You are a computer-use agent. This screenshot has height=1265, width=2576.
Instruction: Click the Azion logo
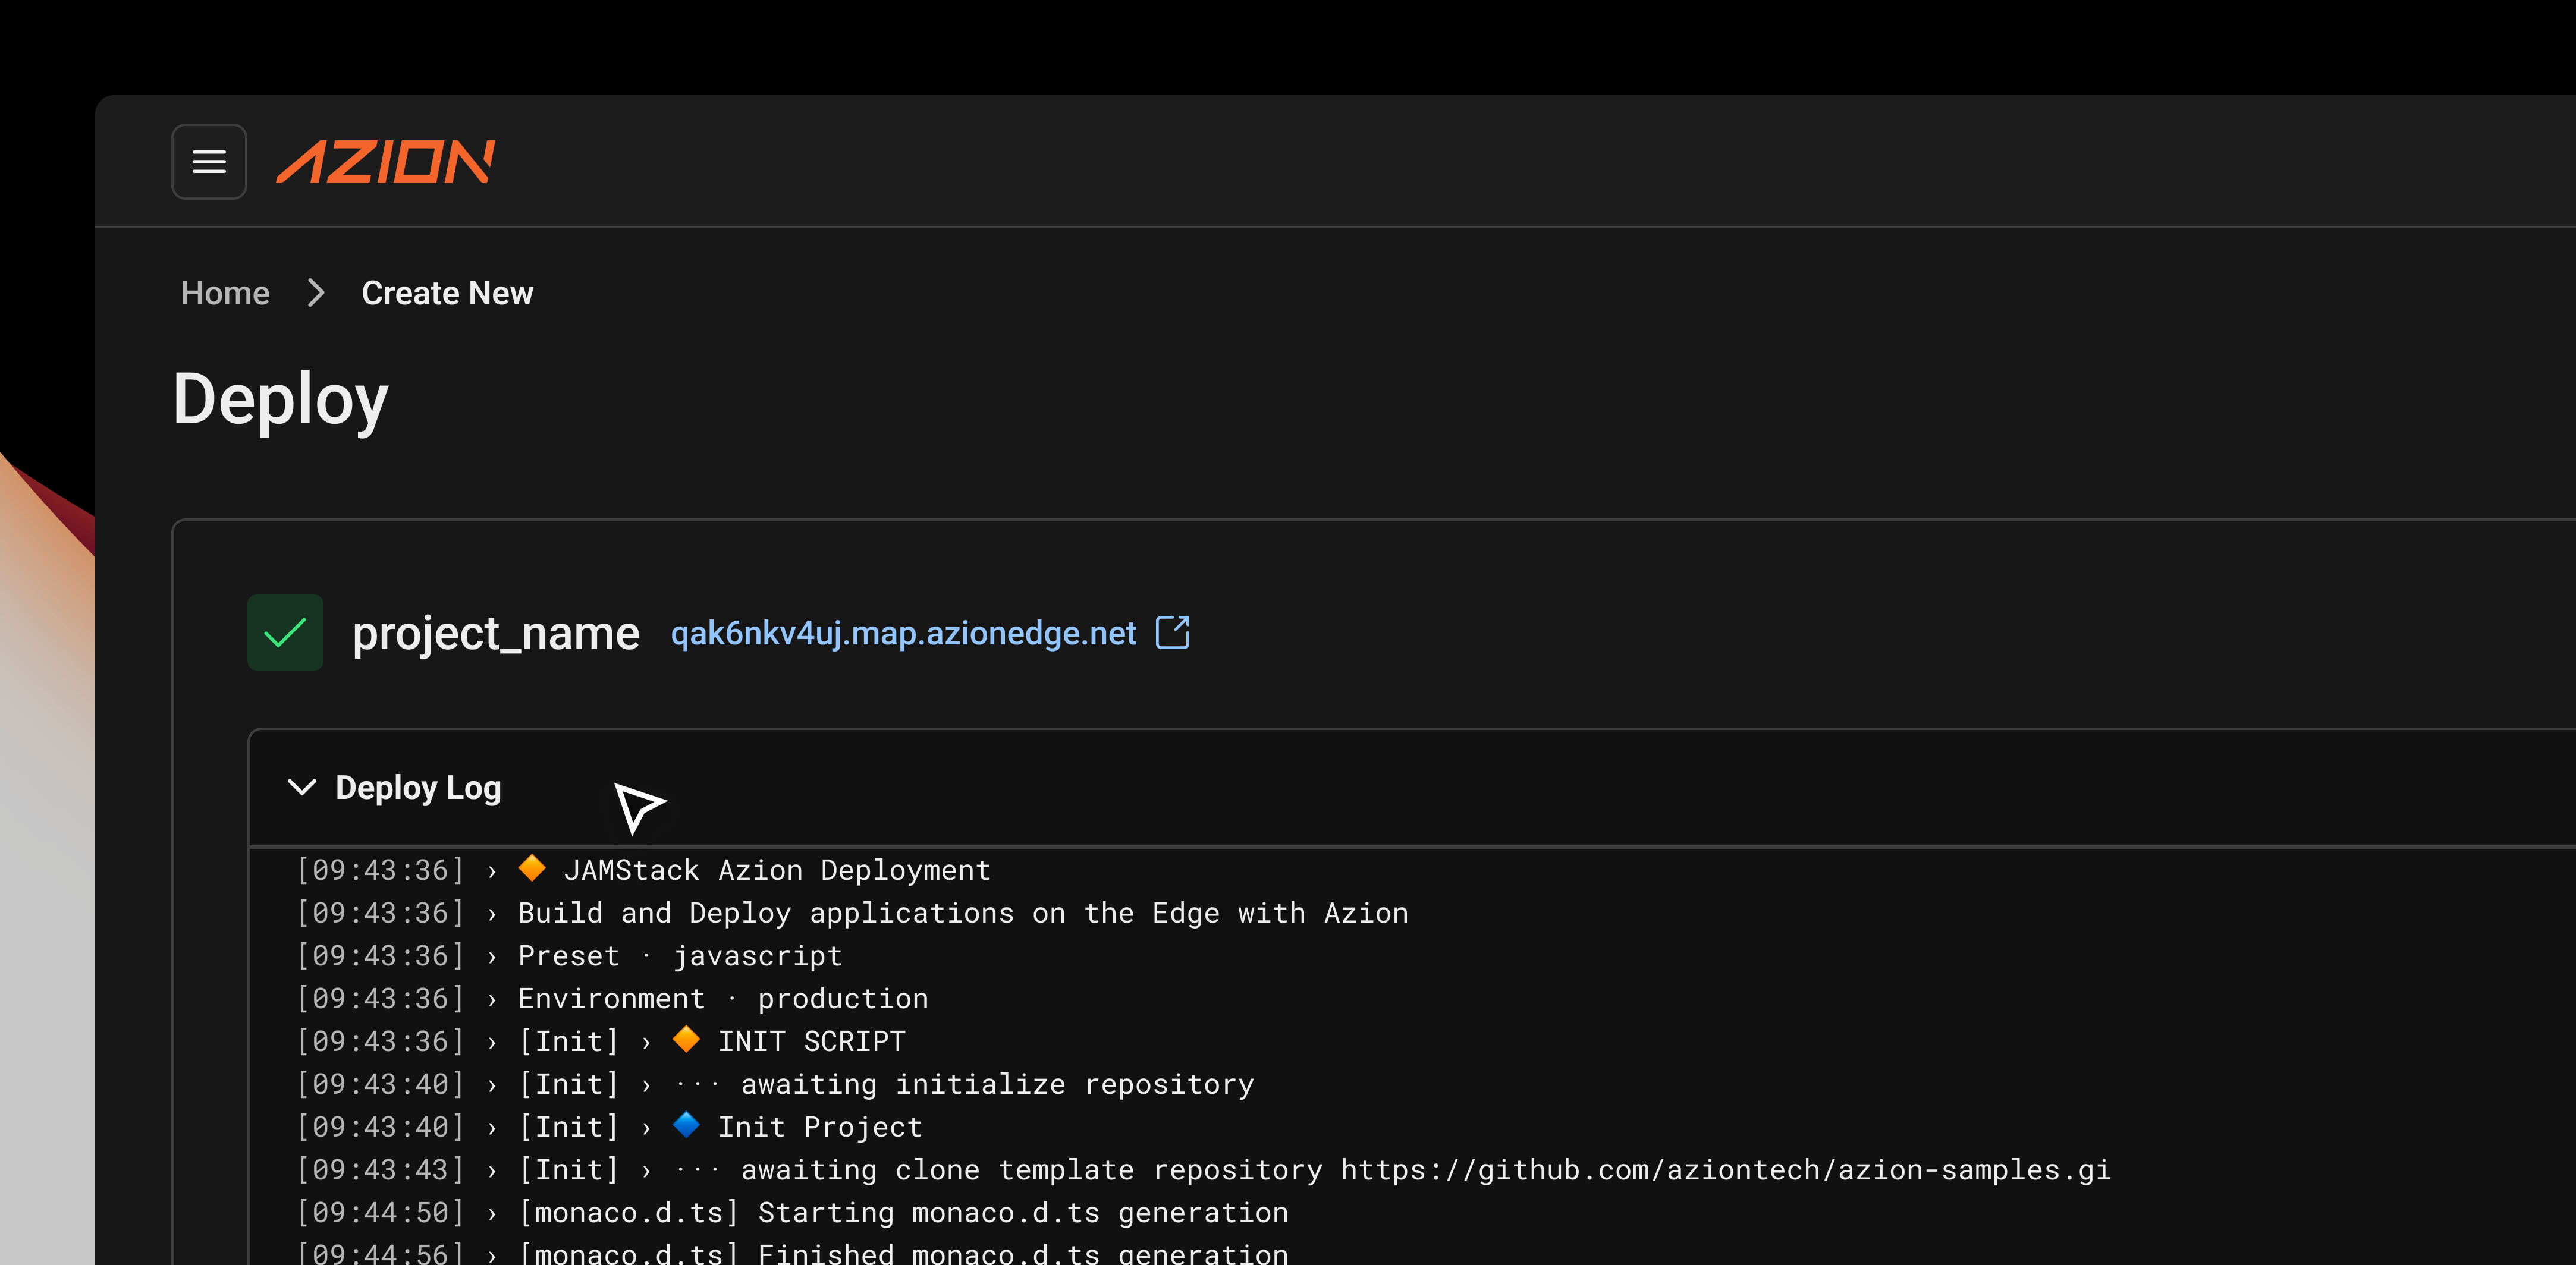385,161
